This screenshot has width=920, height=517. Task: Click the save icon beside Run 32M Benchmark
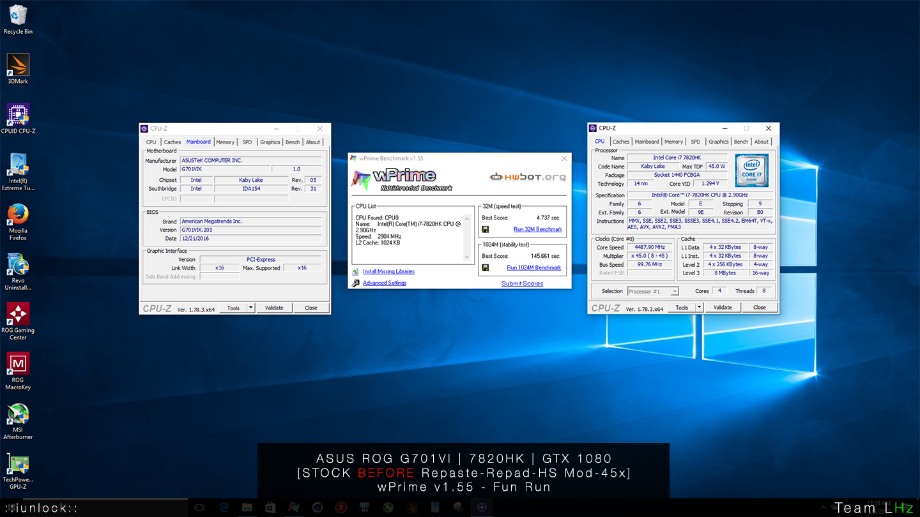point(486,229)
